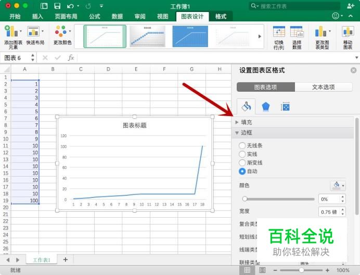
Task: Switch to Page Layout view in status bar
Action: [x=262, y=270]
